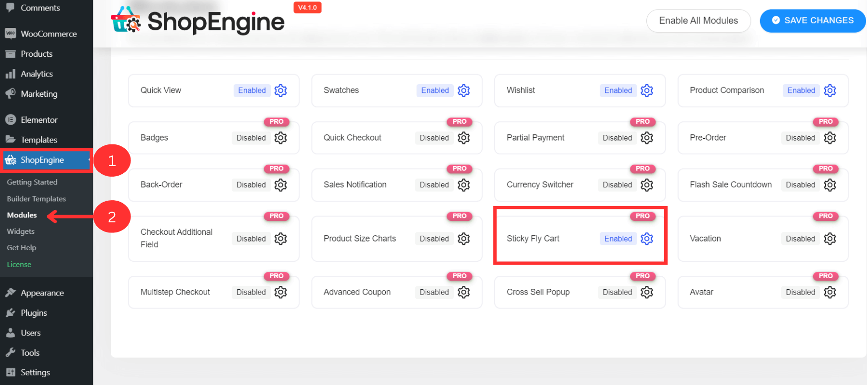Open Quick View module settings gear
Screen dimensions: 867x385
click(x=280, y=90)
